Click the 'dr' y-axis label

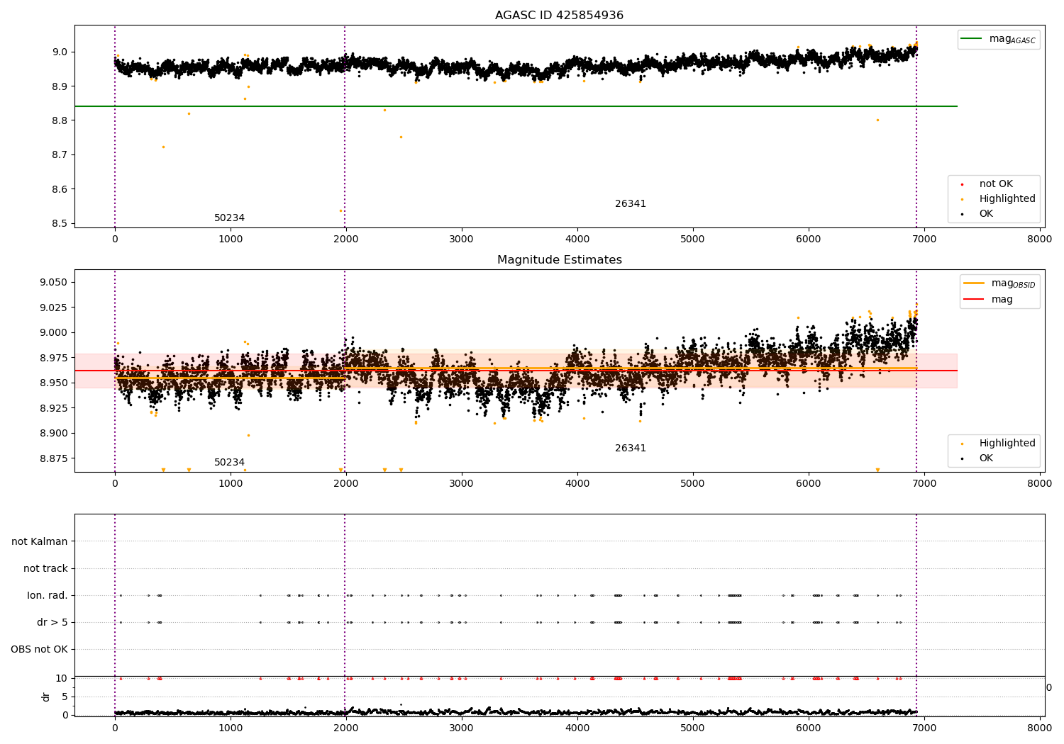[x=46, y=697]
